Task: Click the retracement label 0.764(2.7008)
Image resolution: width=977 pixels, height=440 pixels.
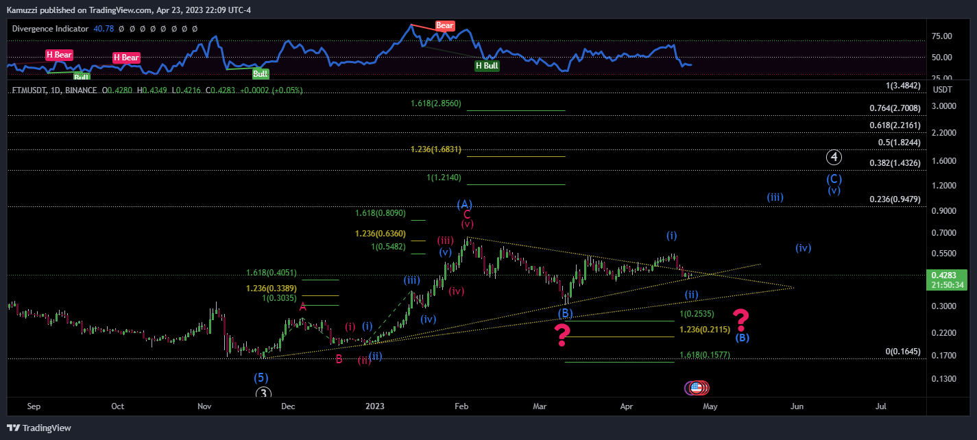Action: 895,108
